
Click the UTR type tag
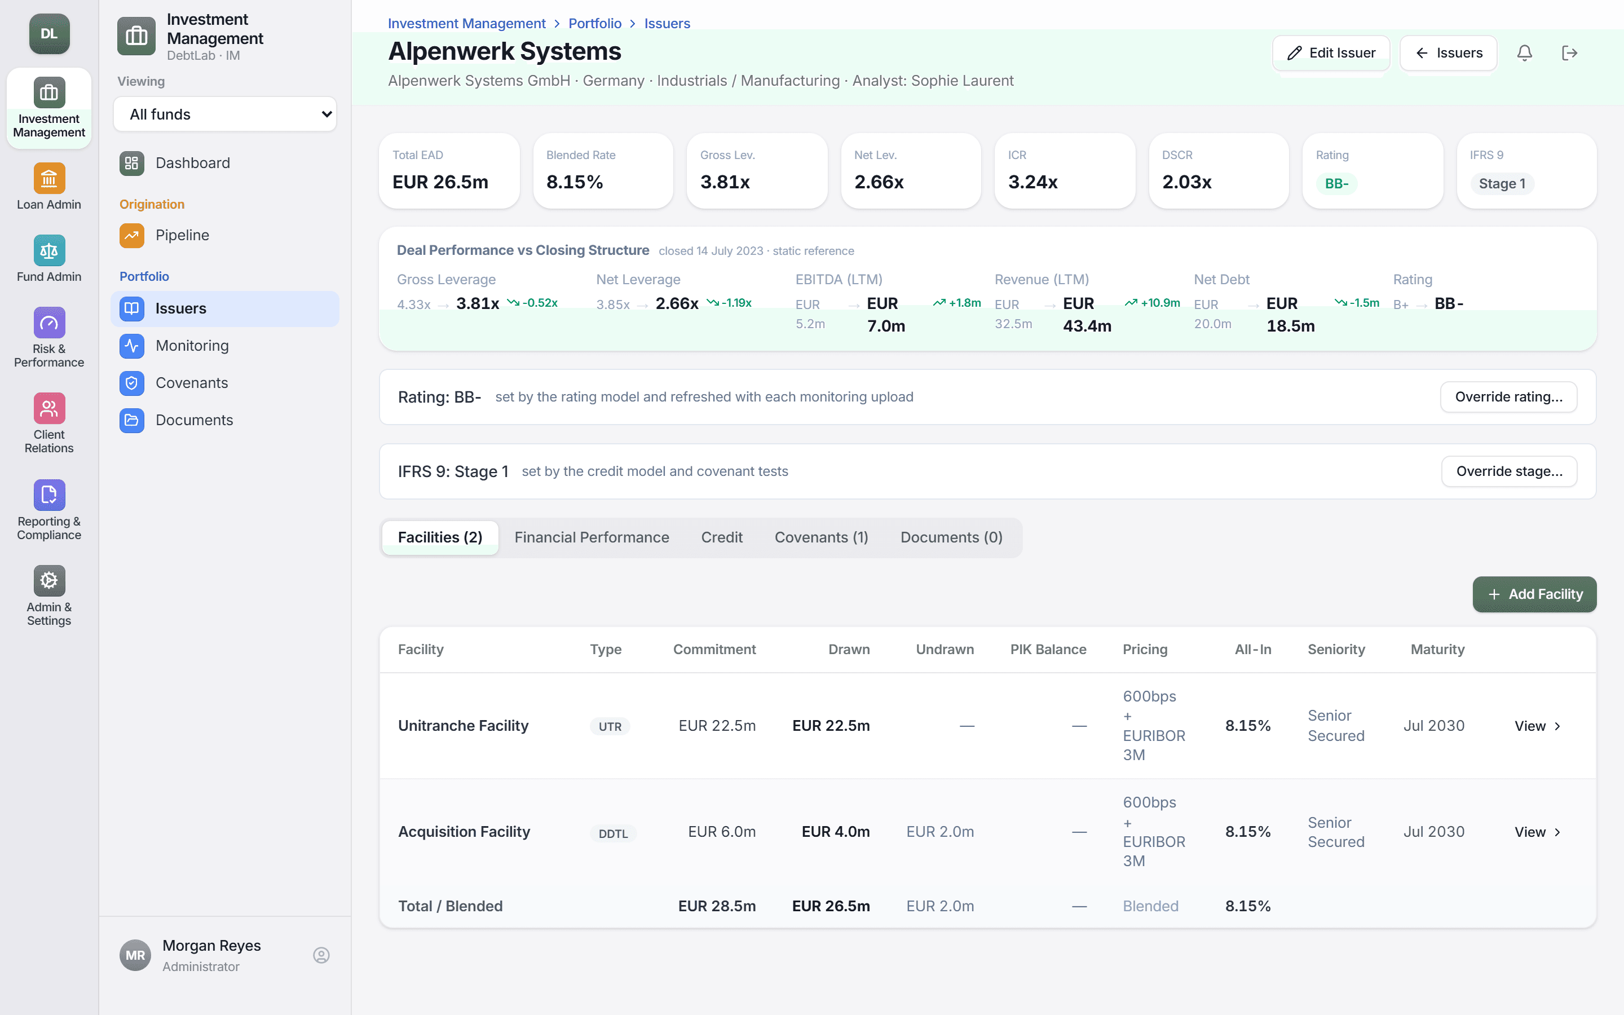[x=610, y=726]
